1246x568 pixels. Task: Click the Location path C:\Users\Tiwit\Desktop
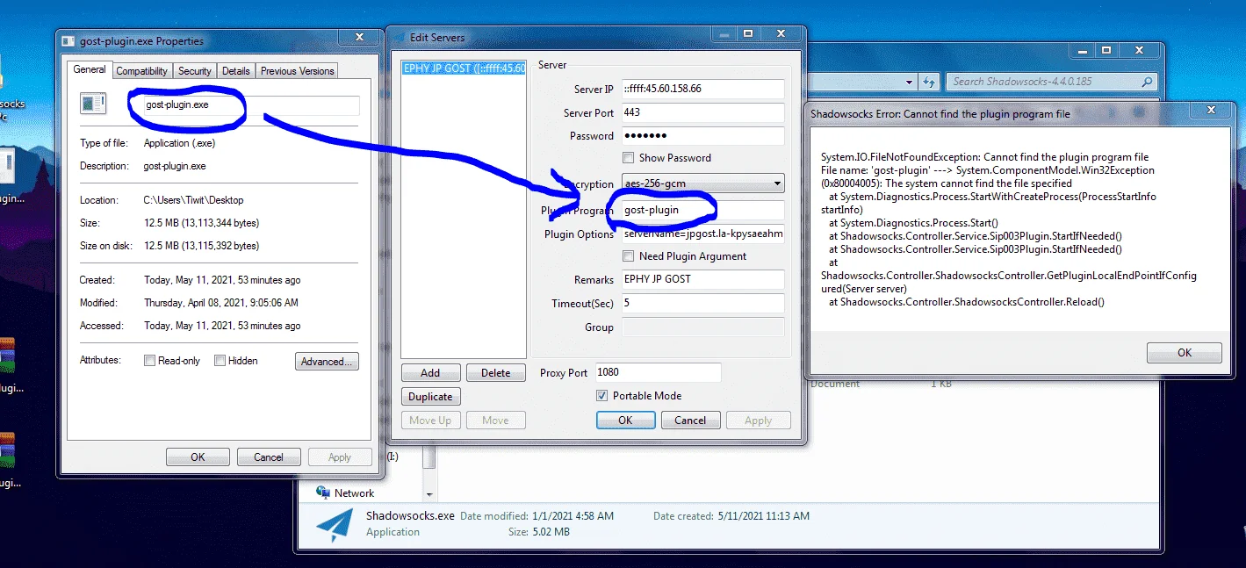point(193,200)
